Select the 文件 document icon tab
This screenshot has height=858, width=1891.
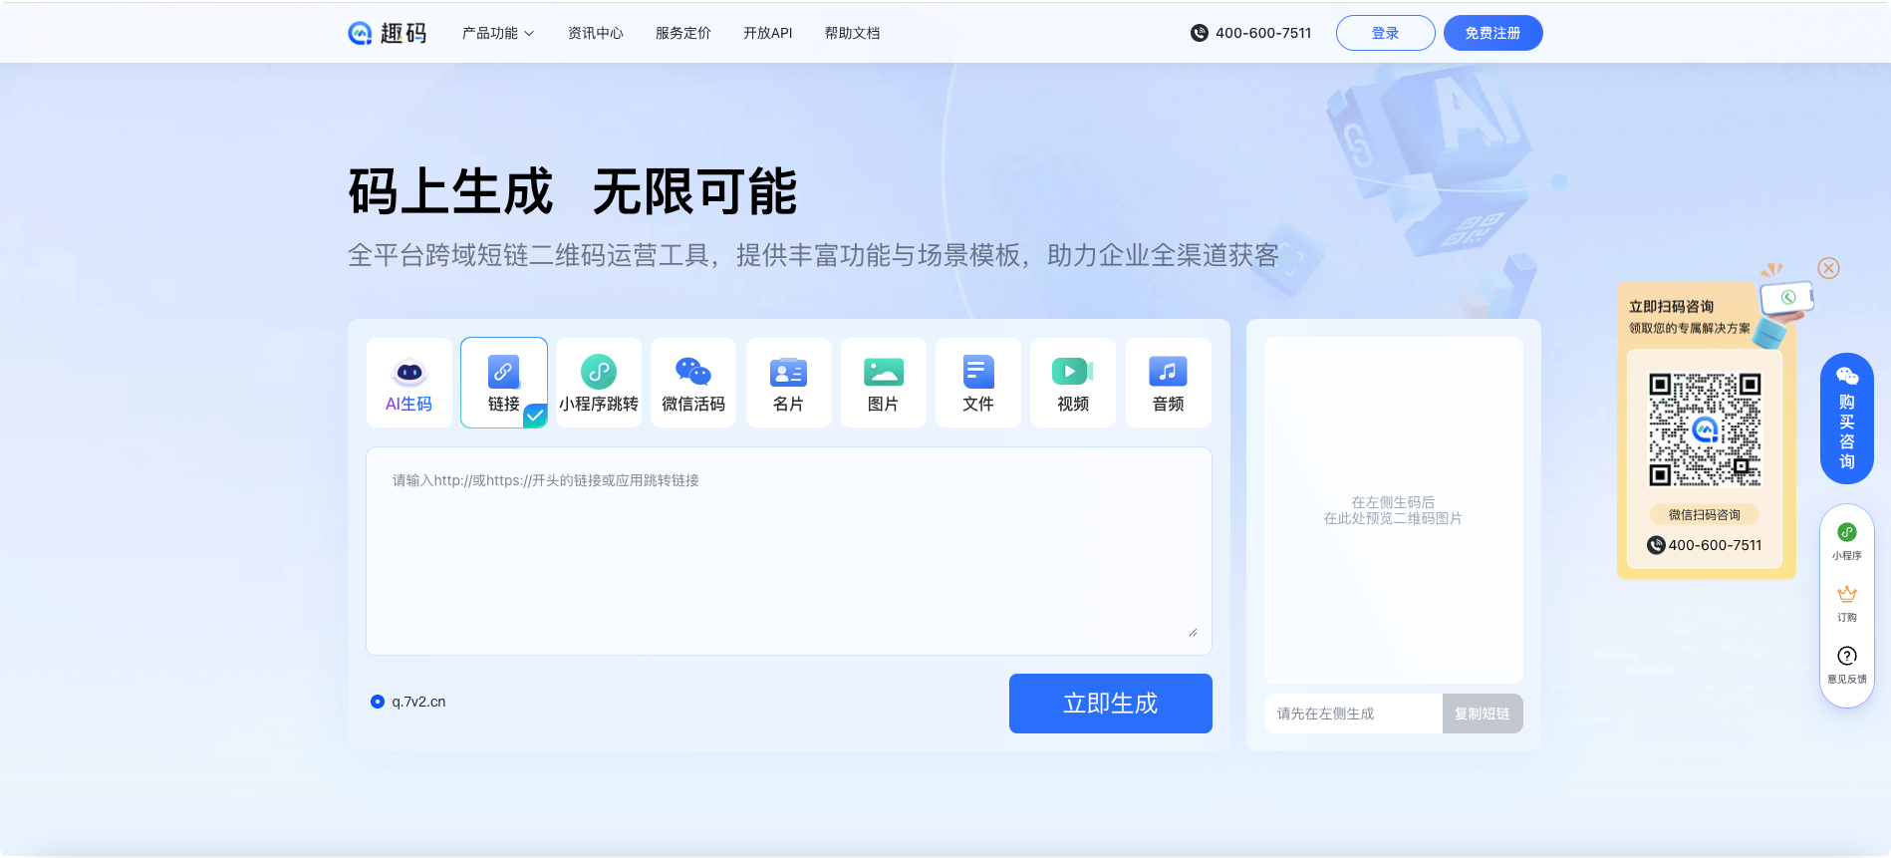978,383
